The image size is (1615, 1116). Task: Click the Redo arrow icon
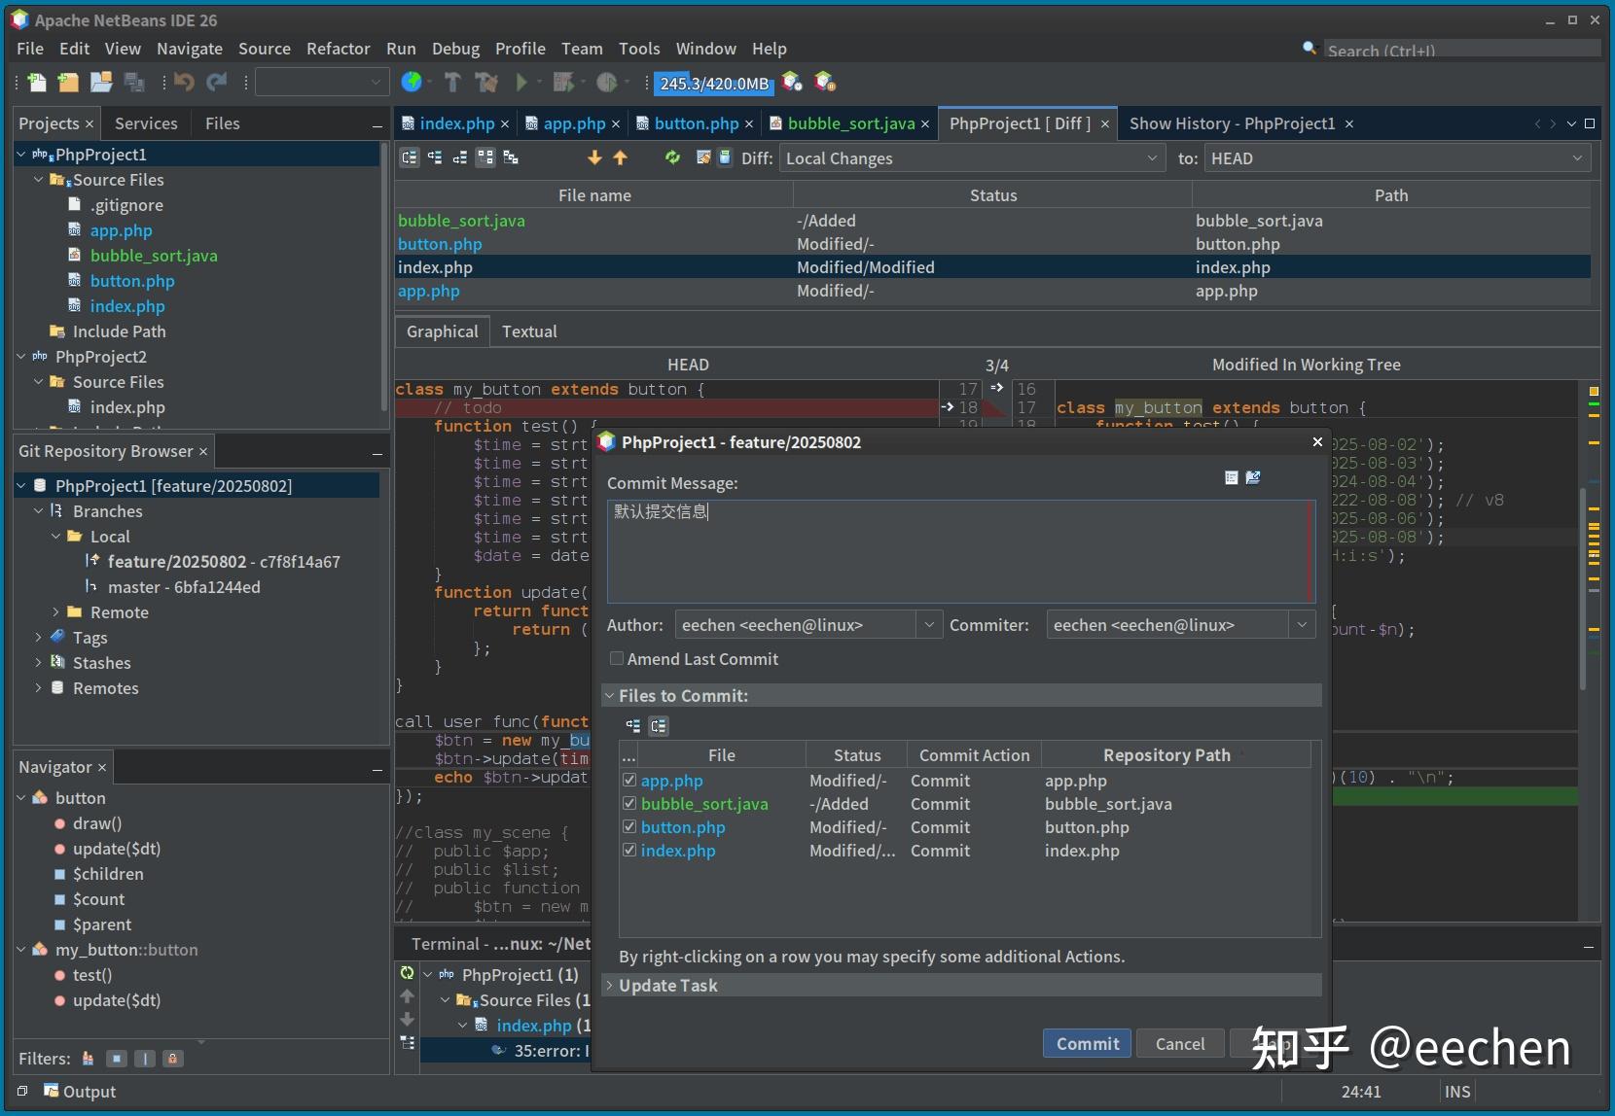tap(216, 83)
